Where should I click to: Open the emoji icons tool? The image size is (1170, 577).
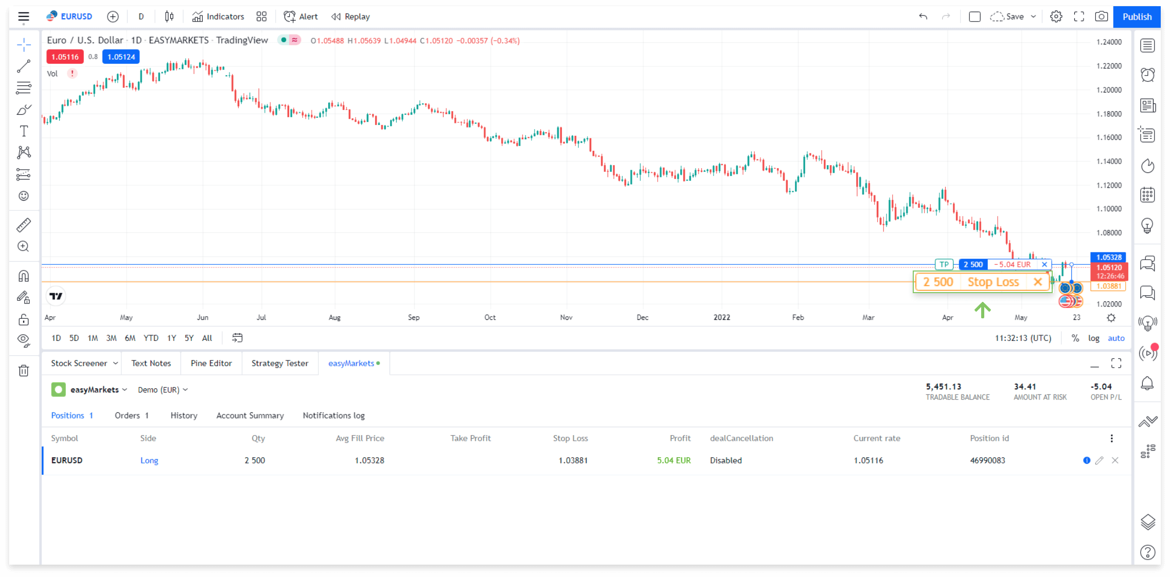[x=24, y=196]
